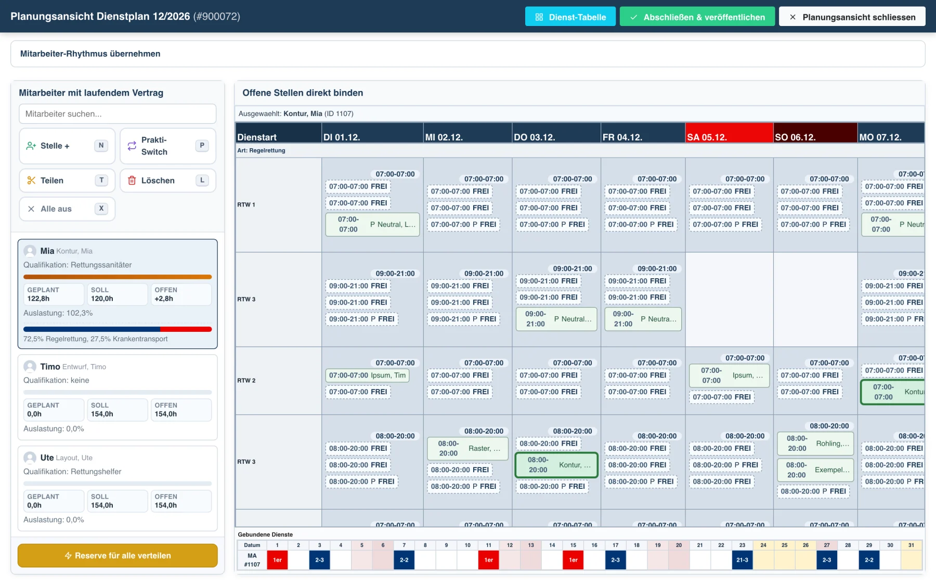Click blue 21-3 cell on day 23

742,560
